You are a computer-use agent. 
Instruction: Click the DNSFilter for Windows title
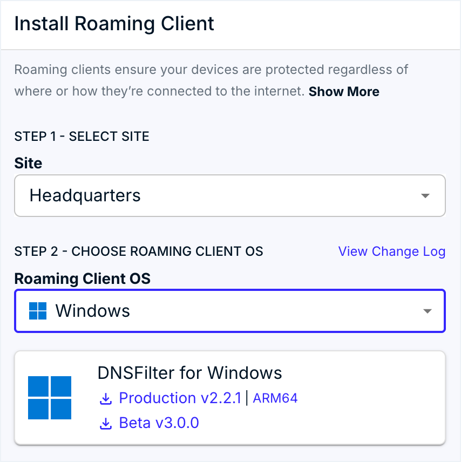pos(189,373)
